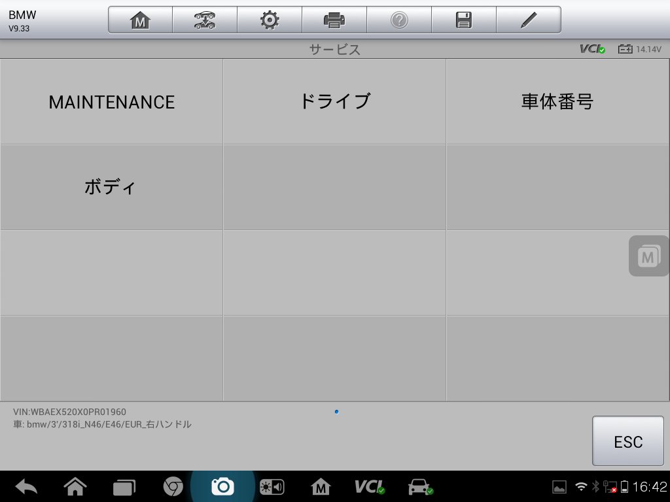Open VCI manager from bottom bar
This screenshot has height=502, width=670.
pyautogui.click(x=370, y=486)
